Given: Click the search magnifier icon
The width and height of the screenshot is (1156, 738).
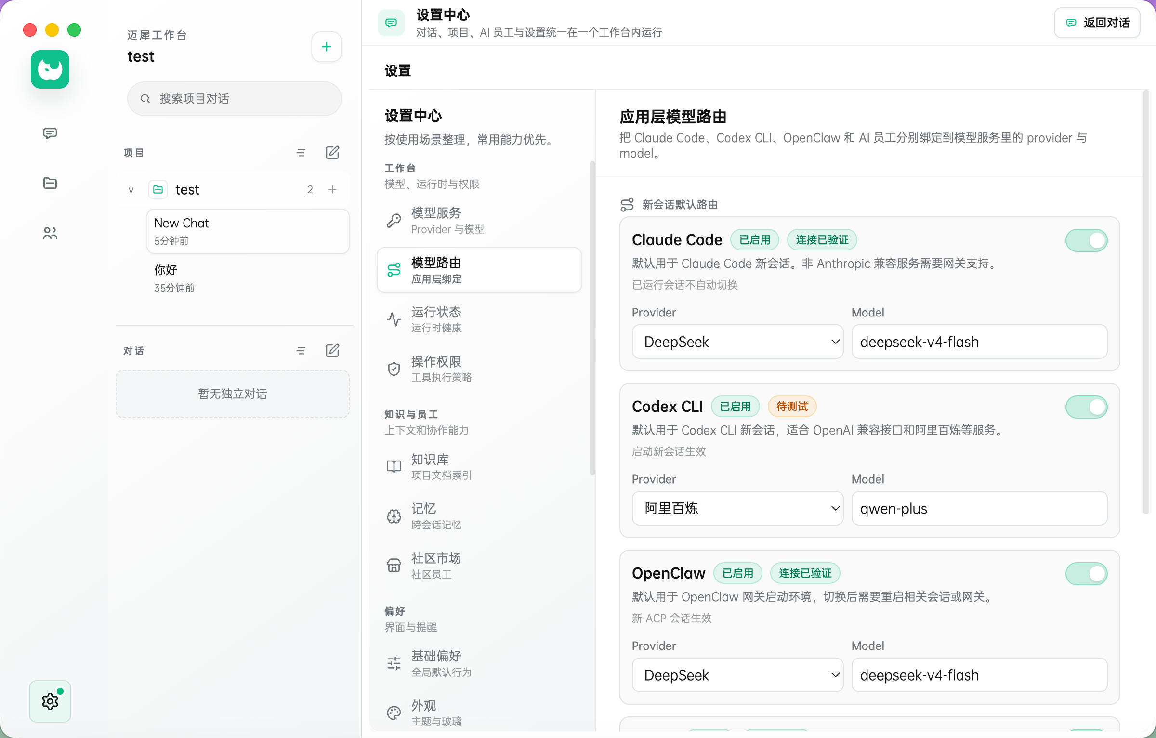Looking at the screenshot, I should 145,99.
